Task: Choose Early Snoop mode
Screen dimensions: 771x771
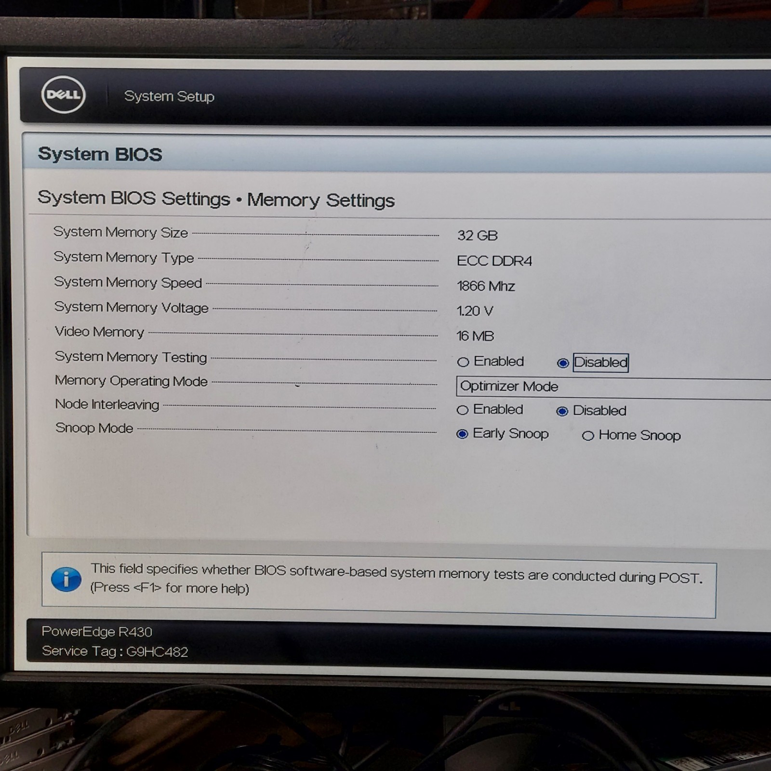Action: (x=462, y=434)
